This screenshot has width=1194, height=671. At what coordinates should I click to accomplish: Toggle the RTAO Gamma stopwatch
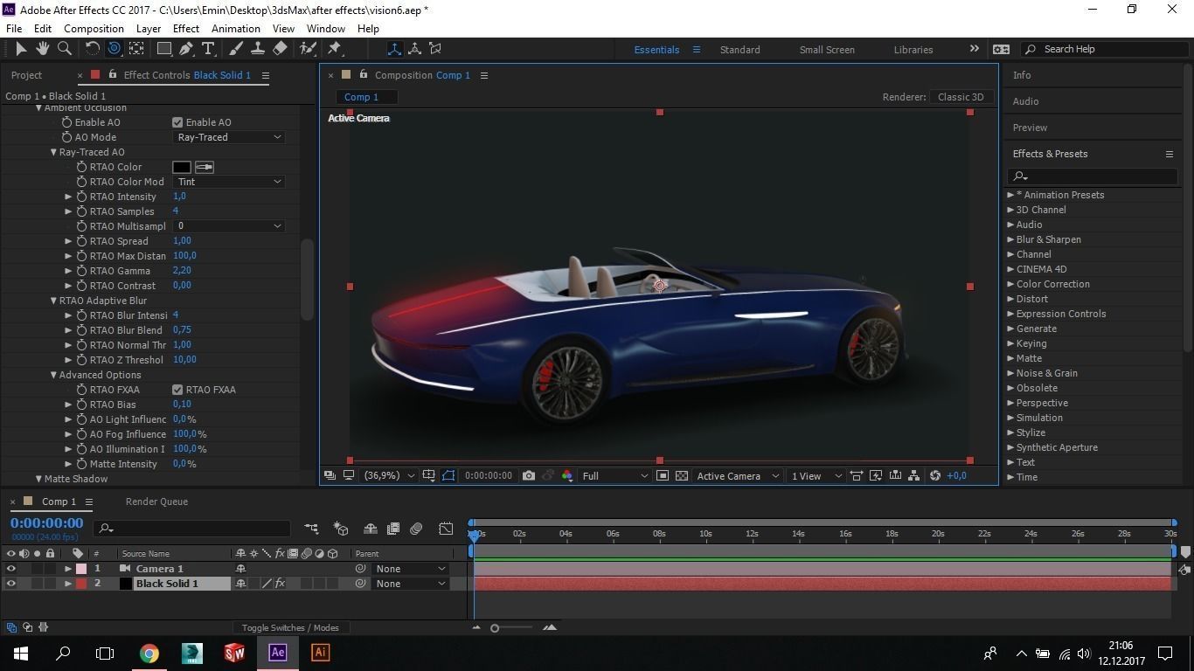[x=81, y=271]
